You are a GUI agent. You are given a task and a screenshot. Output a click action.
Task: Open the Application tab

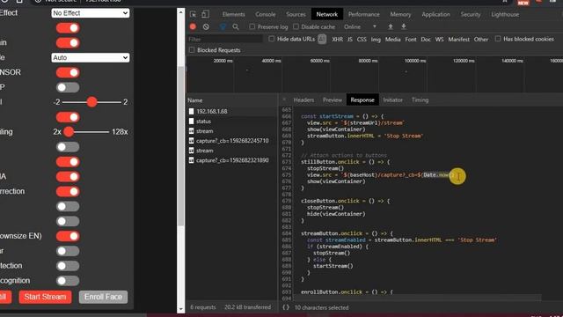[436, 14]
